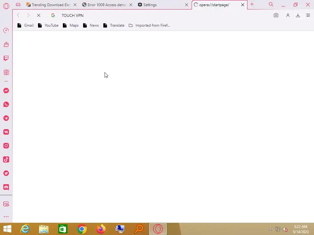
Task: Open TikTok in the sidebar
Action: (x=6, y=159)
